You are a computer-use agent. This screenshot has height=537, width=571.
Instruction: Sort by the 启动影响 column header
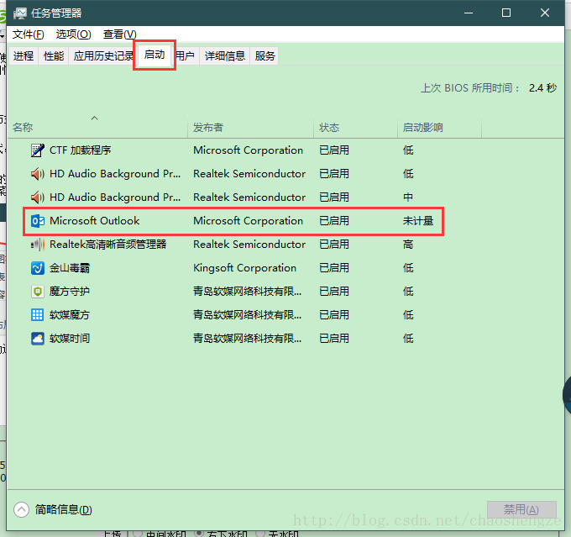pyautogui.click(x=439, y=127)
